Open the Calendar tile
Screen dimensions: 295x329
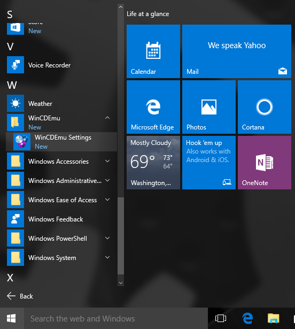pos(153,51)
